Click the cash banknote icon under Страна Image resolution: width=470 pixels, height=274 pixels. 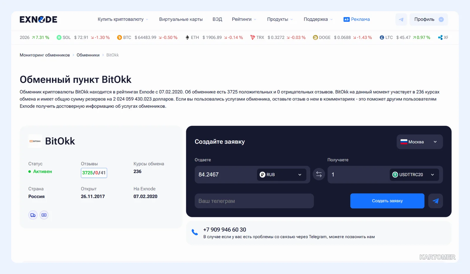tap(44, 215)
